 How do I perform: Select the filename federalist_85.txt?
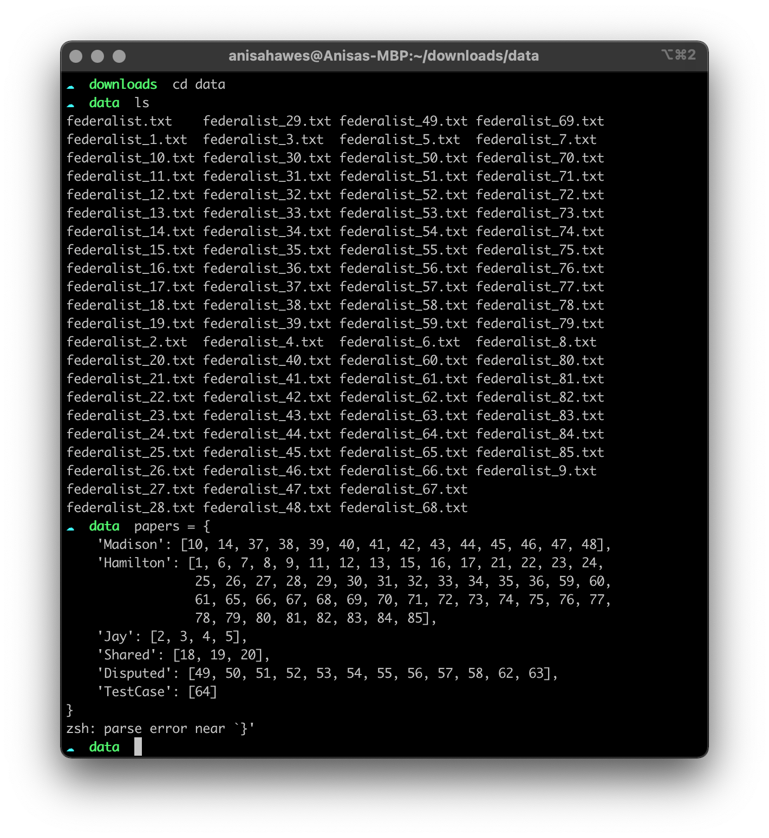[x=539, y=452]
